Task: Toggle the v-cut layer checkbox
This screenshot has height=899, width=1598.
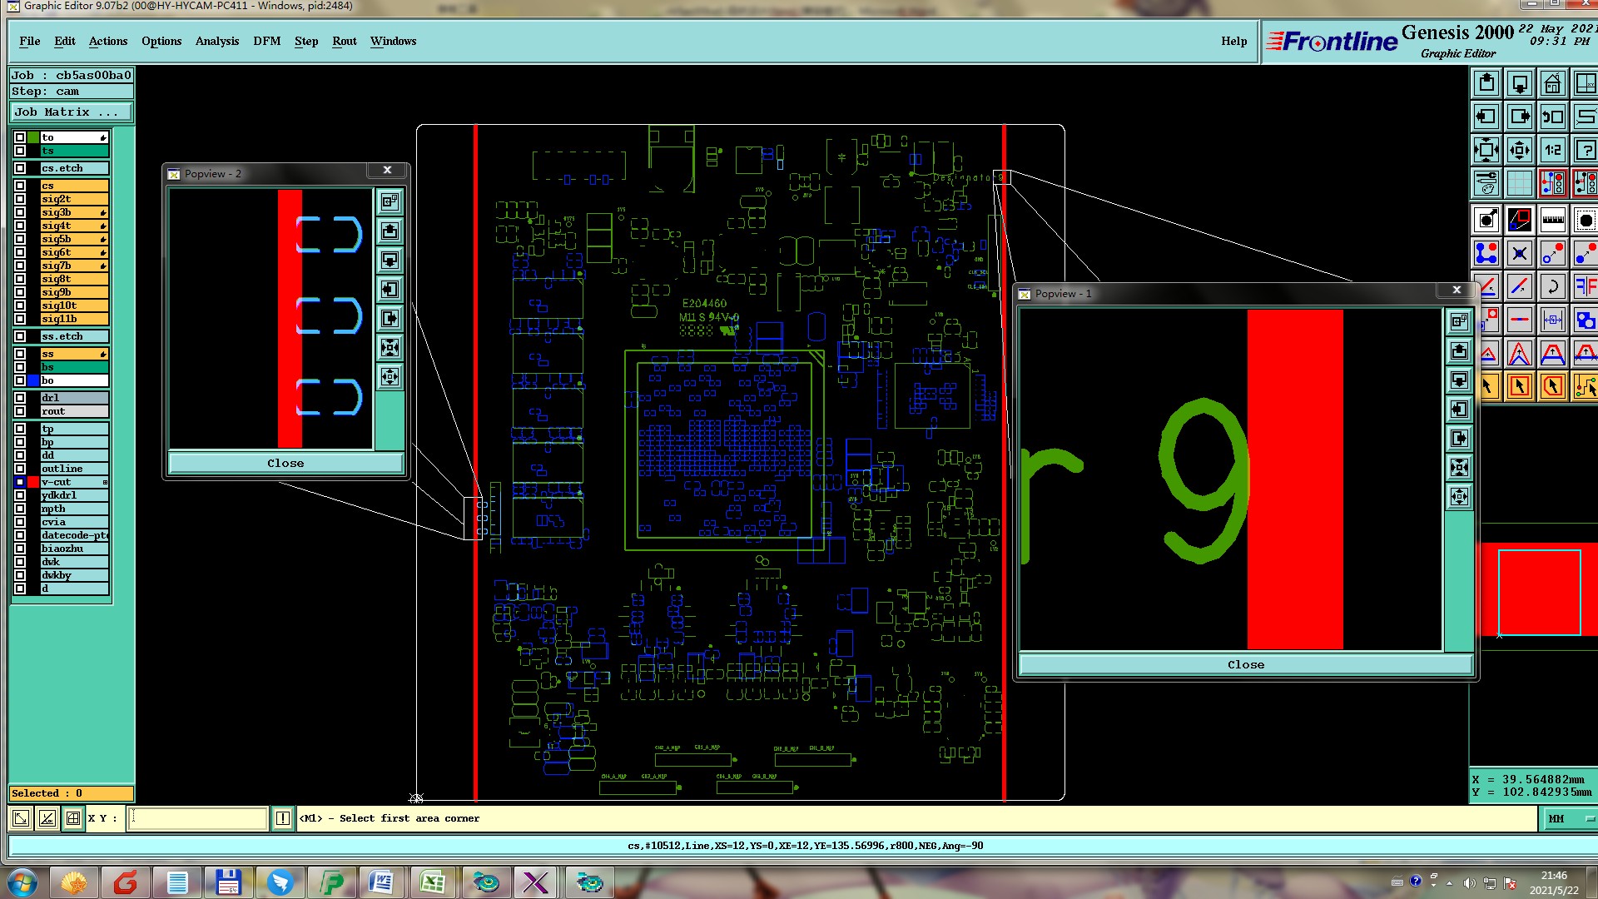Action: (20, 482)
